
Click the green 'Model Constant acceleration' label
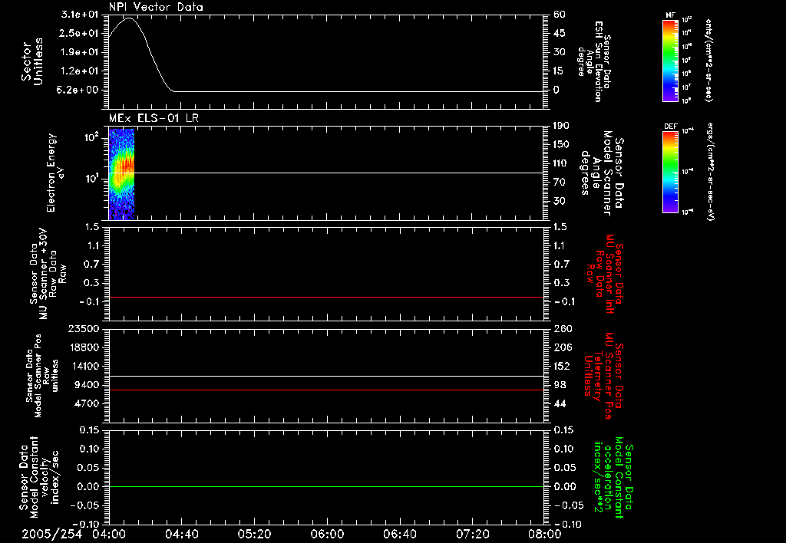[613, 477]
